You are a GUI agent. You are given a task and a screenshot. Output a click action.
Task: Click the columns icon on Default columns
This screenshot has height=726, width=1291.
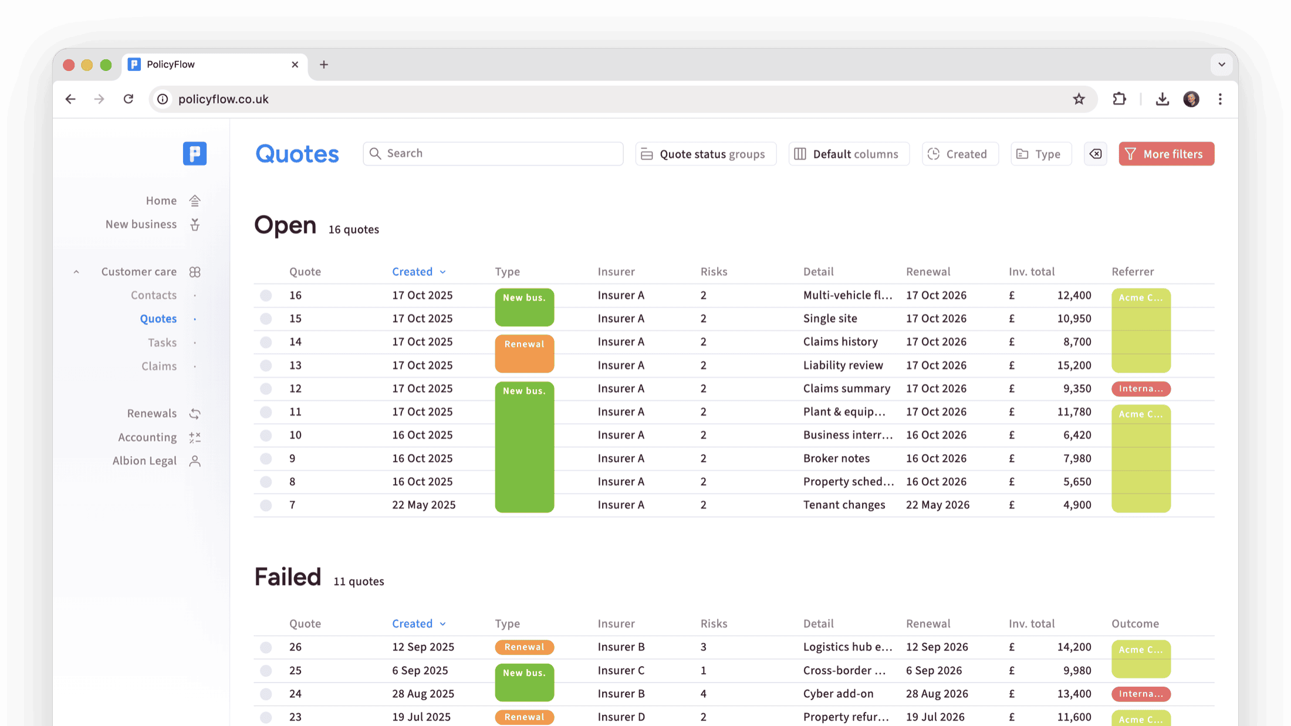click(x=800, y=154)
